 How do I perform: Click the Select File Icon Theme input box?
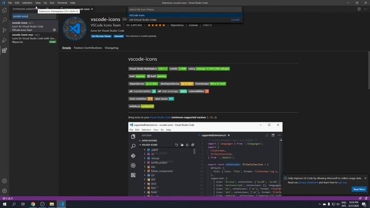pos(185,9)
